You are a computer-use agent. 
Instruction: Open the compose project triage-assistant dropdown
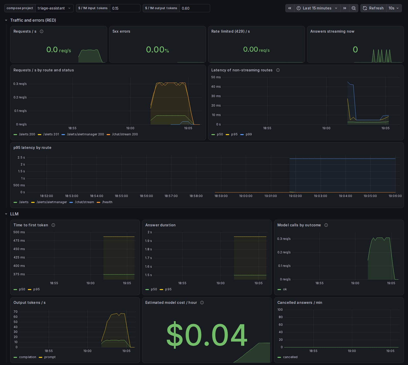pyautogui.click(x=54, y=8)
